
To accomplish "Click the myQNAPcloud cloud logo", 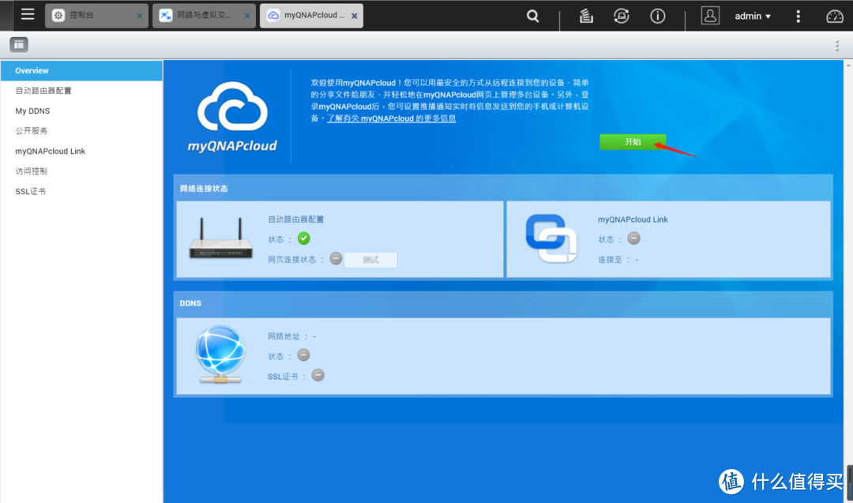I will (x=232, y=117).
